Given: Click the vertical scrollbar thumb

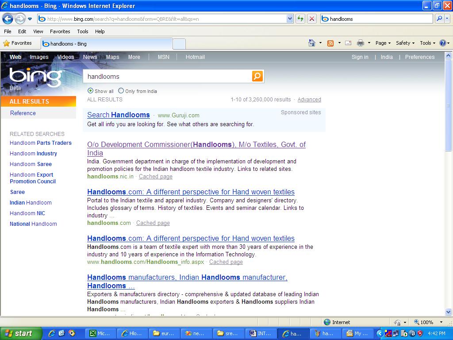Looking at the screenshot, I should [449, 105].
